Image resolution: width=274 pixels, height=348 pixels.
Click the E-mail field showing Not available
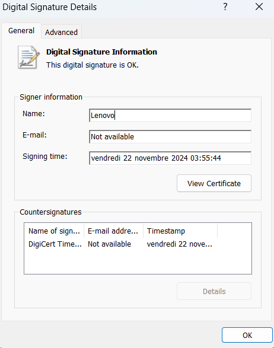point(170,136)
